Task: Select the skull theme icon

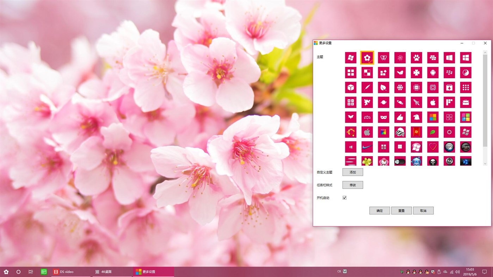Action: pos(400,132)
